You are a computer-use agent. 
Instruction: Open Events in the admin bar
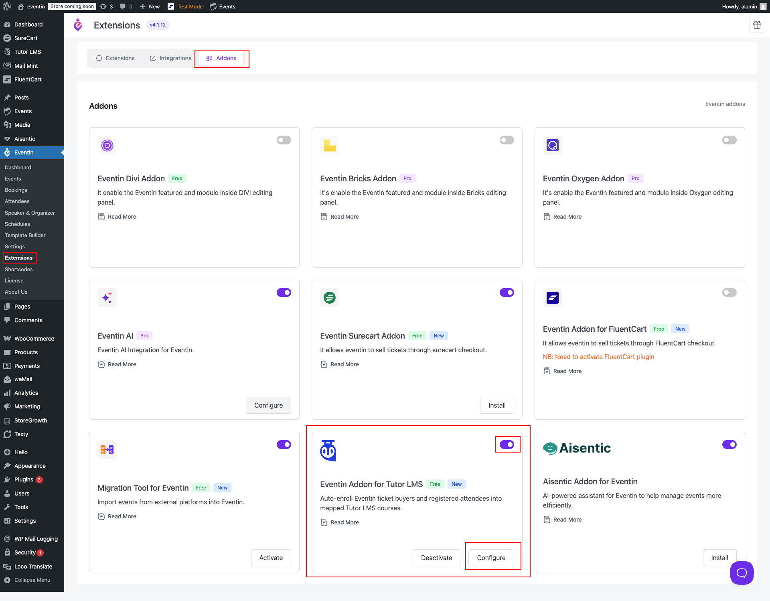point(223,6)
